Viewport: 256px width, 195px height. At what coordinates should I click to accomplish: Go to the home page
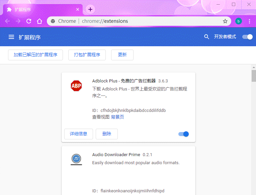(39, 21)
